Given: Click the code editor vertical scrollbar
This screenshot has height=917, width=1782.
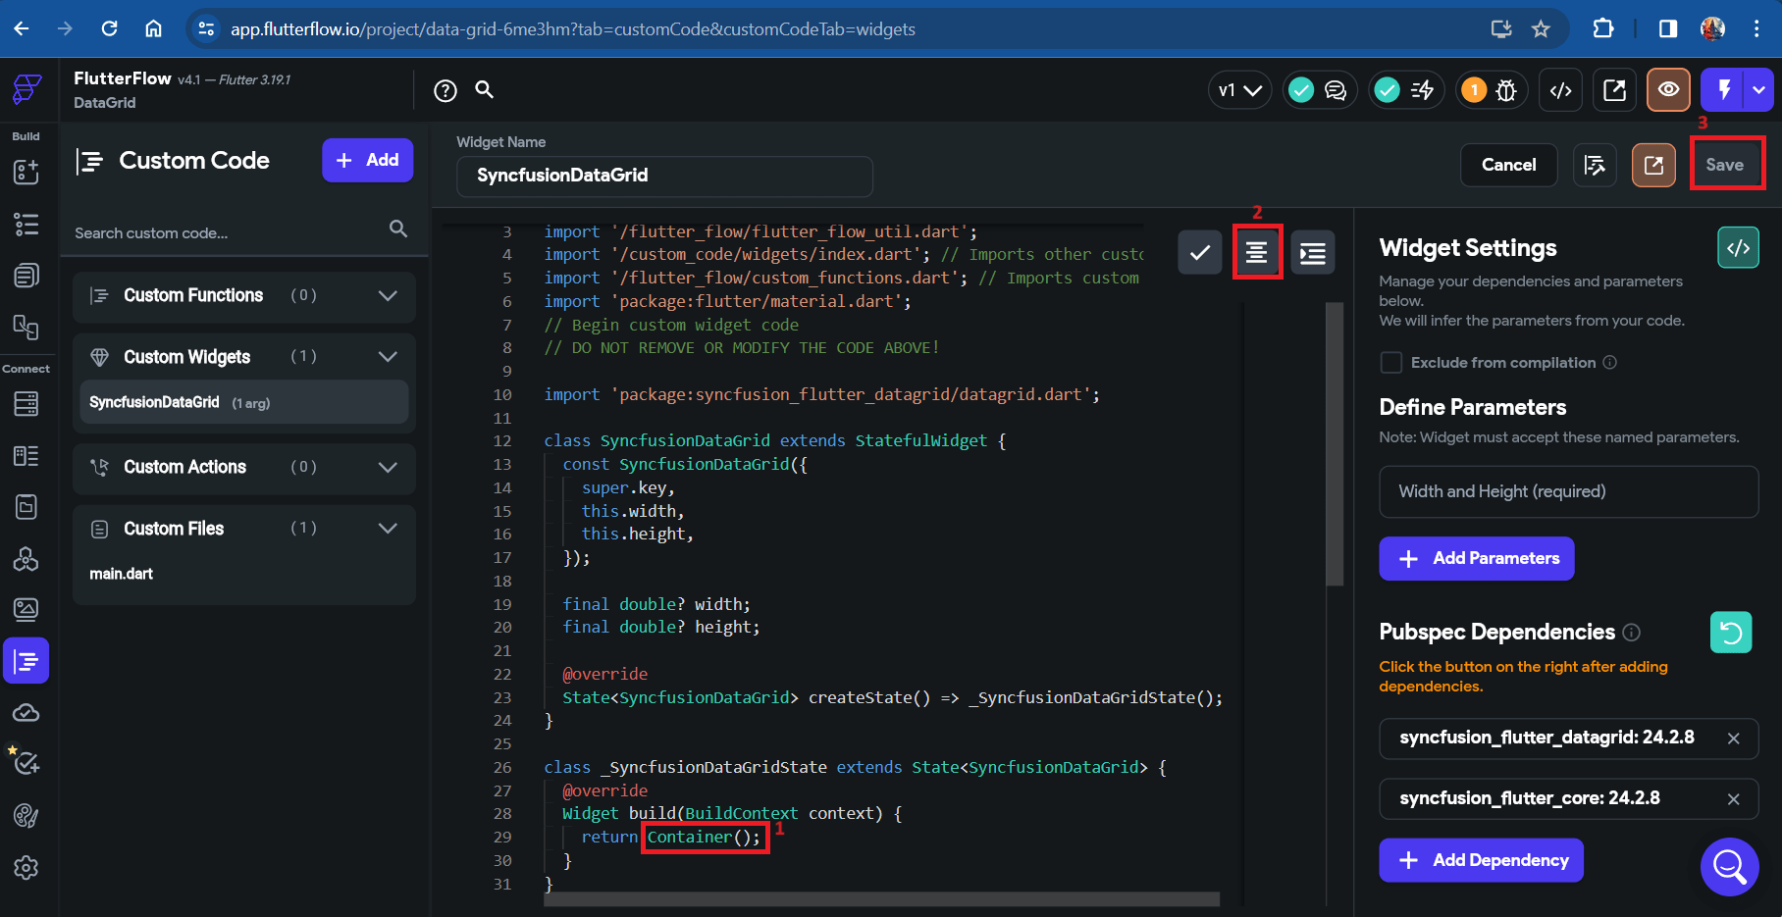Looking at the screenshot, I should 1334,443.
